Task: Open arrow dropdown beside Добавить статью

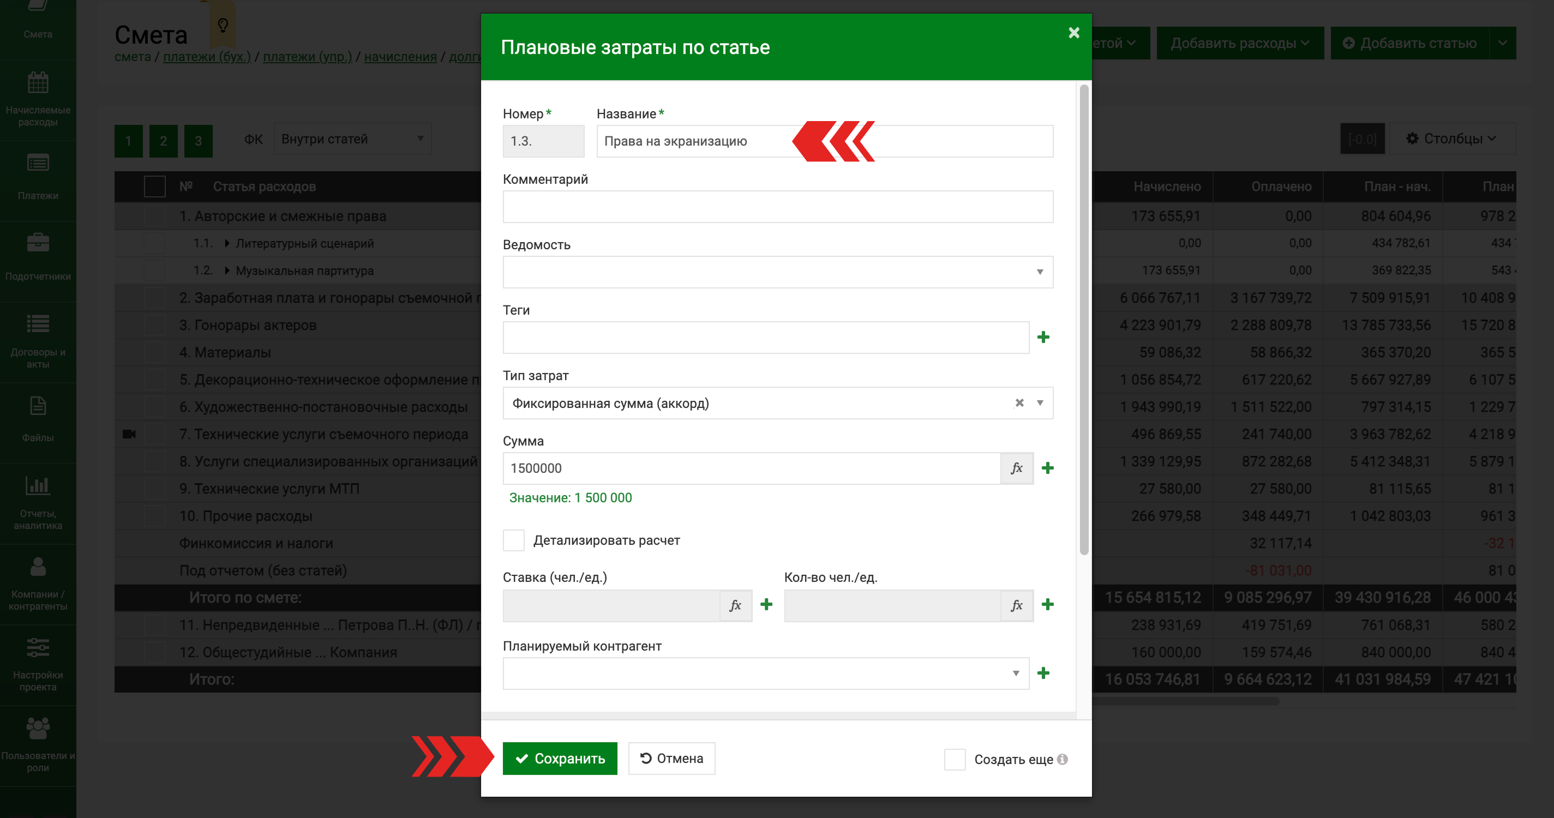Action: pos(1502,43)
